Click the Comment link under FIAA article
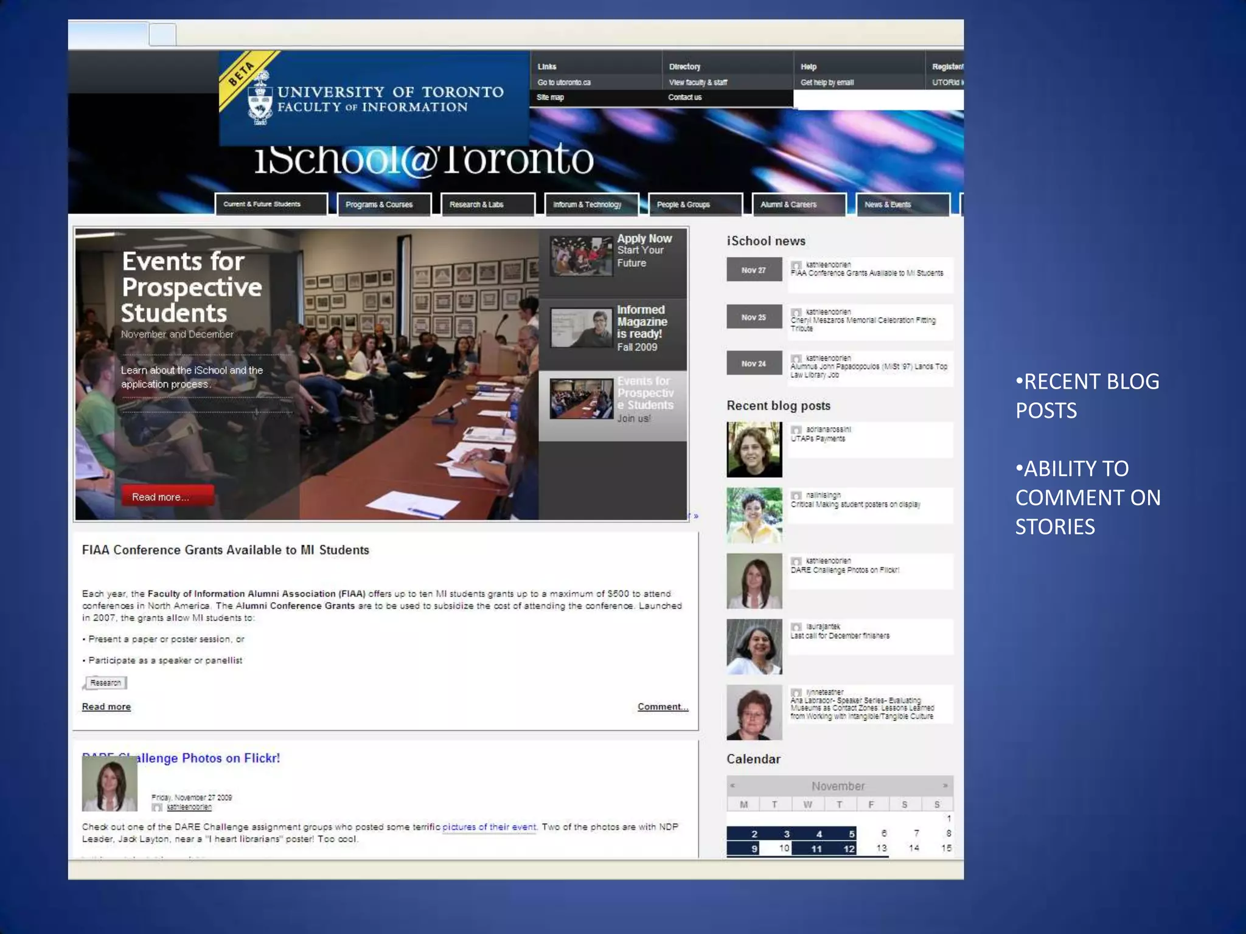The width and height of the screenshot is (1246, 934). [663, 707]
